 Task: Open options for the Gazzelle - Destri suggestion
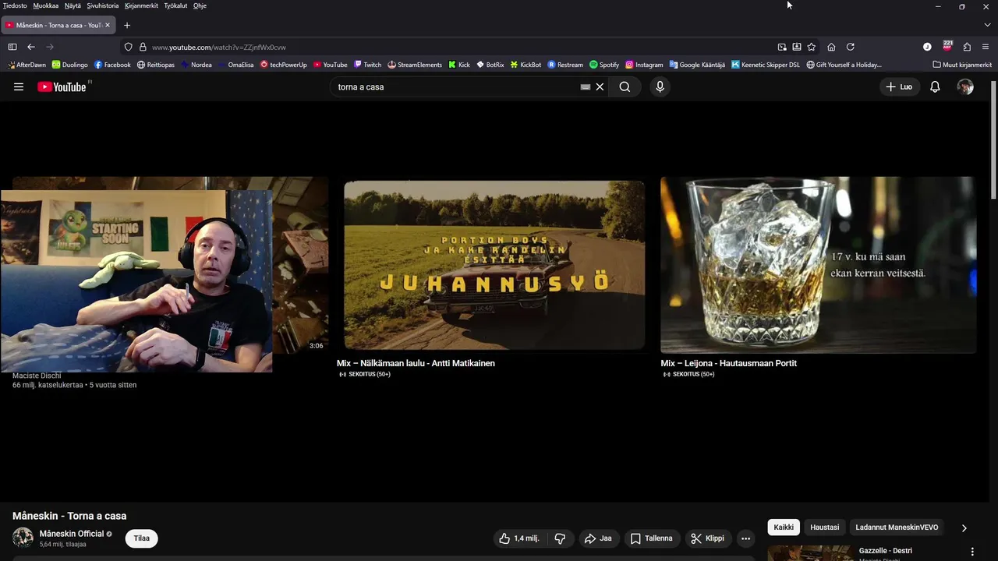[x=971, y=552]
